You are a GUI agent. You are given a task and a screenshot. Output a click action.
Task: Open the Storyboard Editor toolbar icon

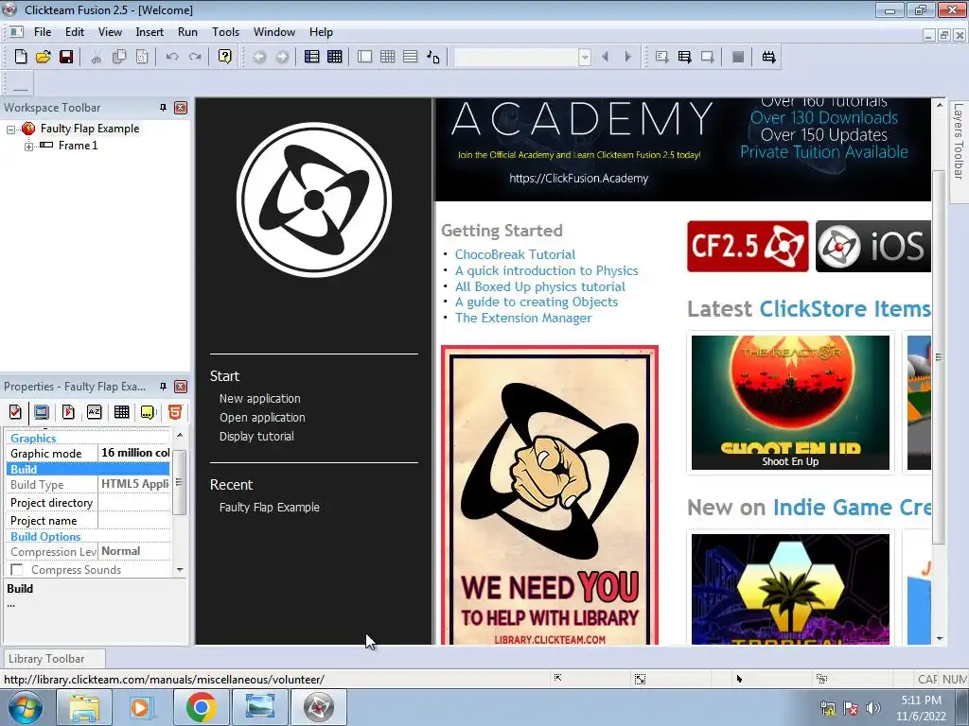point(312,57)
